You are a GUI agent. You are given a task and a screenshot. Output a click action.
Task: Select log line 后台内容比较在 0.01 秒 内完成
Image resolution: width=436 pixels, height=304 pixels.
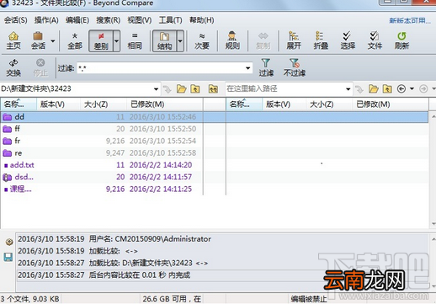click(x=139, y=275)
